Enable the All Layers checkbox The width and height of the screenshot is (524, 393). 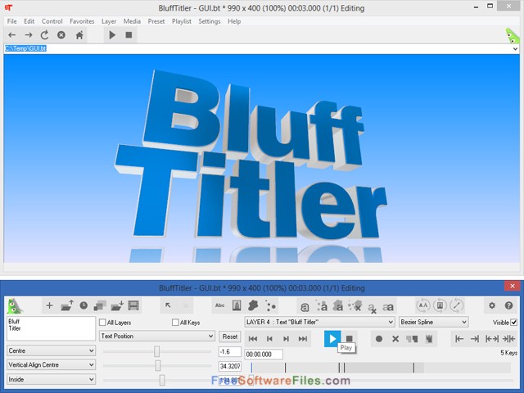pos(102,323)
